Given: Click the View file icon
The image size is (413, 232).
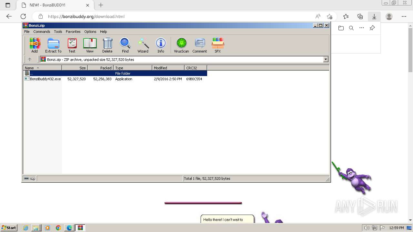Looking at the screenshot, I should pos(90,45).
